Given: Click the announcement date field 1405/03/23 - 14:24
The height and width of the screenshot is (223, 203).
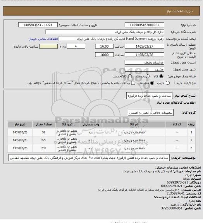Looking at the screenshot, I should tap(38, 25).
